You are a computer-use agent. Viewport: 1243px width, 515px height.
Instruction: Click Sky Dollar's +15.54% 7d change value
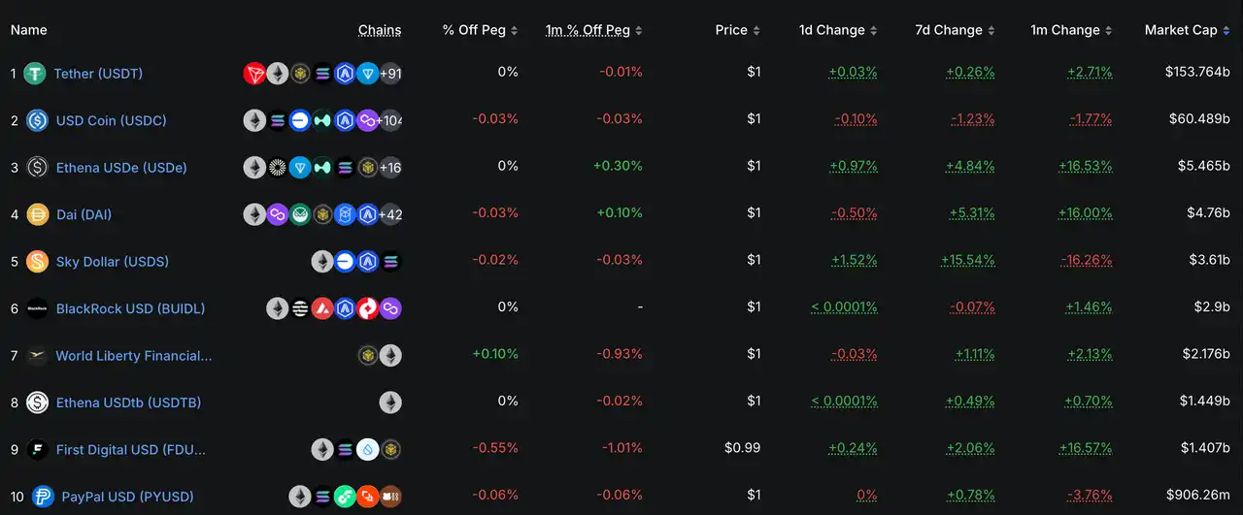[x=967, y=261]
